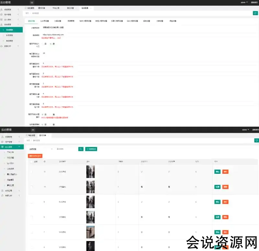
Task: Click the green edit button for row ID 9
Action: 217,202
